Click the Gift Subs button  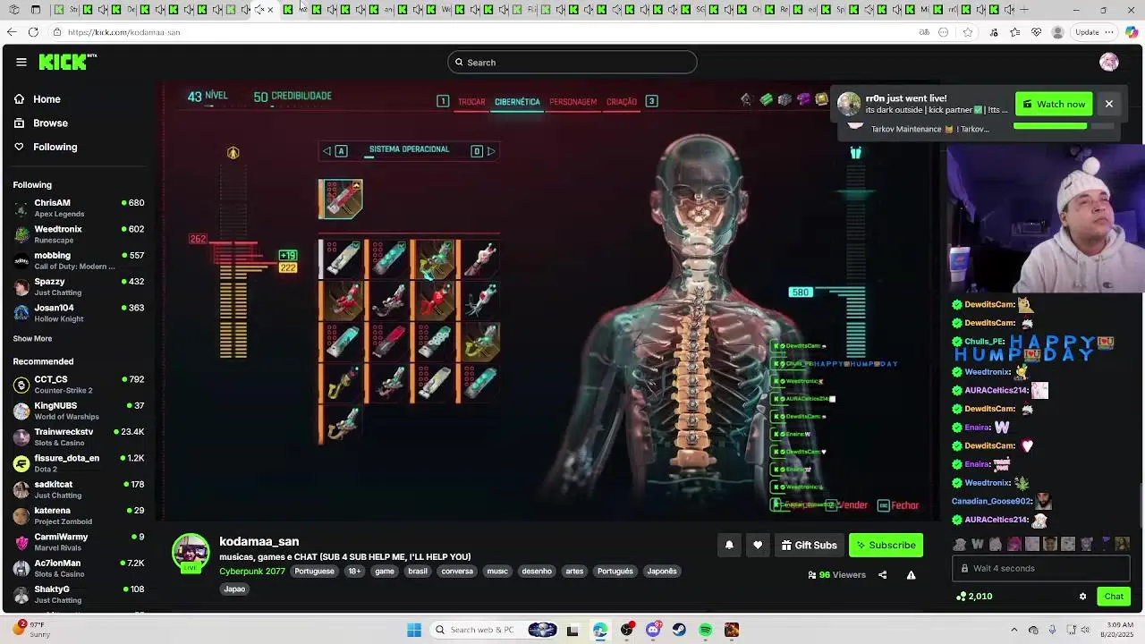click(x=809, y=545)
